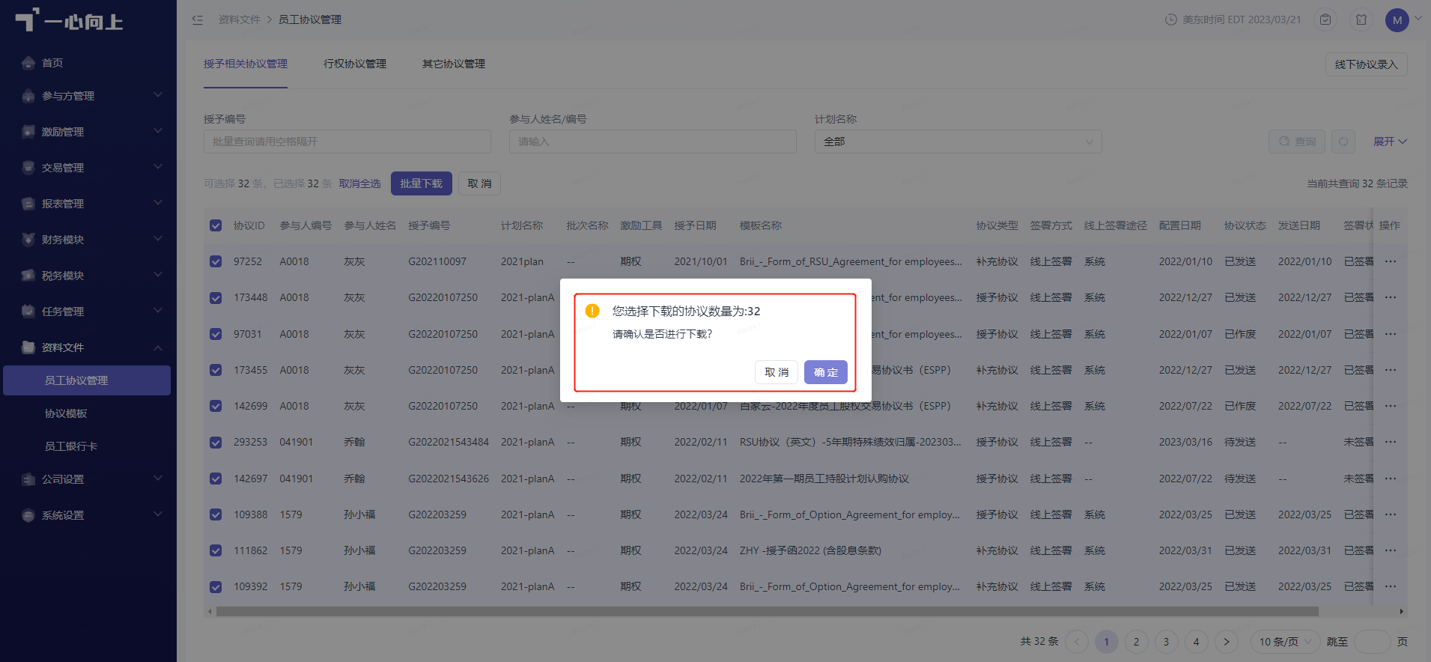Uncheck row 142699 checkbox
The width and height of the screenshot is (1431, 662).
coord(216,406)
